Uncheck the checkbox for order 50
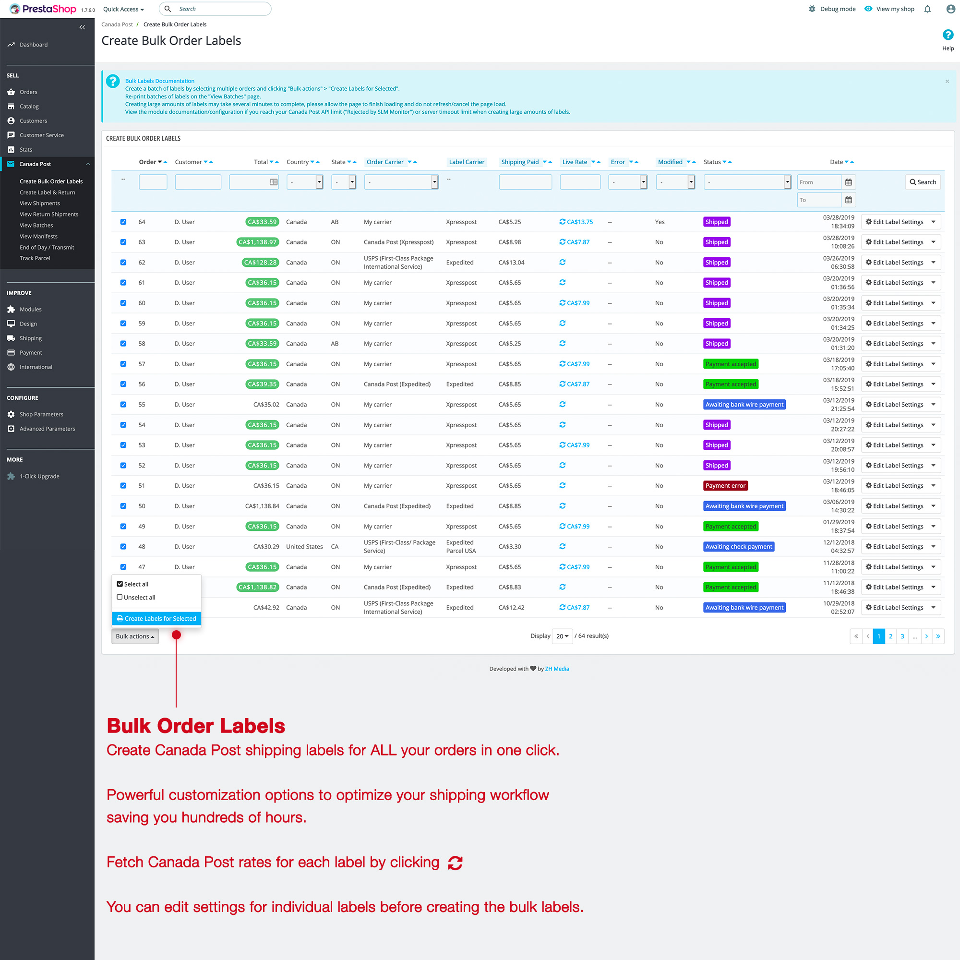The image size is (960, 960). click(x=123, y=506)
